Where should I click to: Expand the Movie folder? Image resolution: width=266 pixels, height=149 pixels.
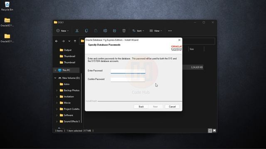[x=57, y=103]
